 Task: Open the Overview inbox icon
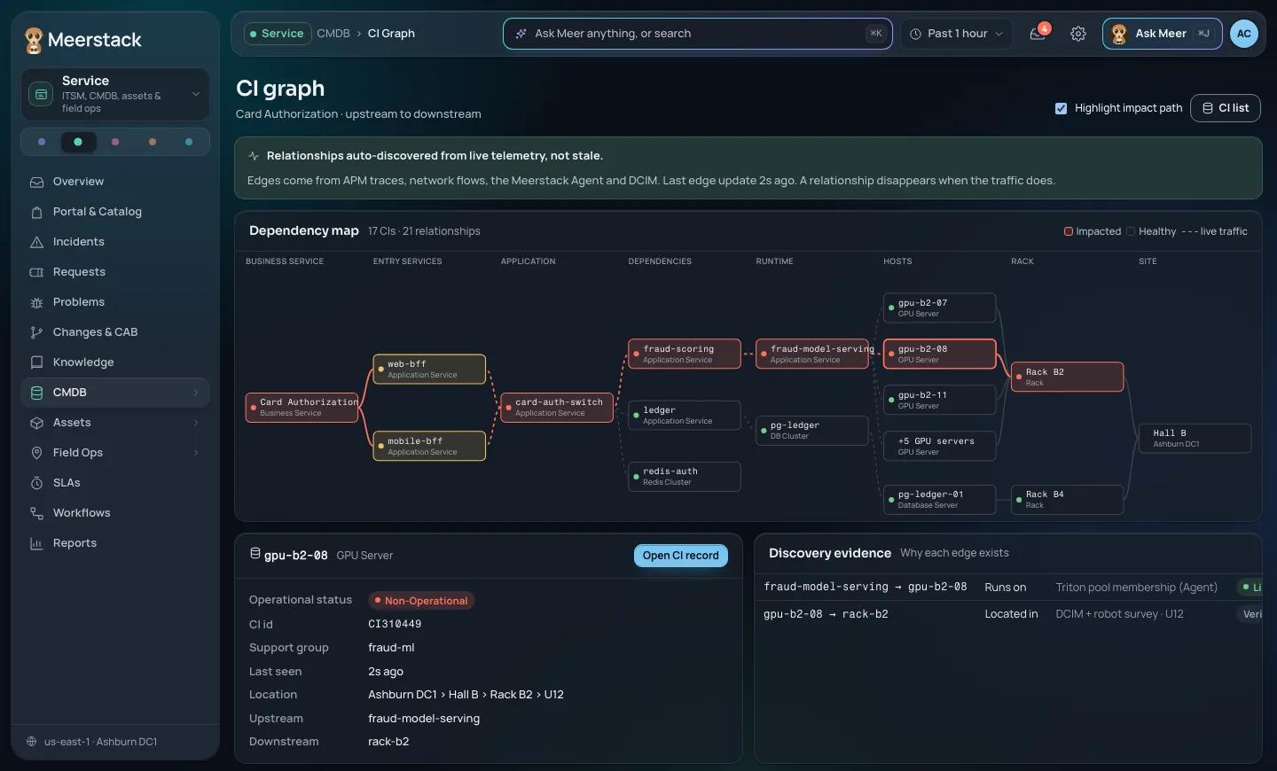pos(36,182)
